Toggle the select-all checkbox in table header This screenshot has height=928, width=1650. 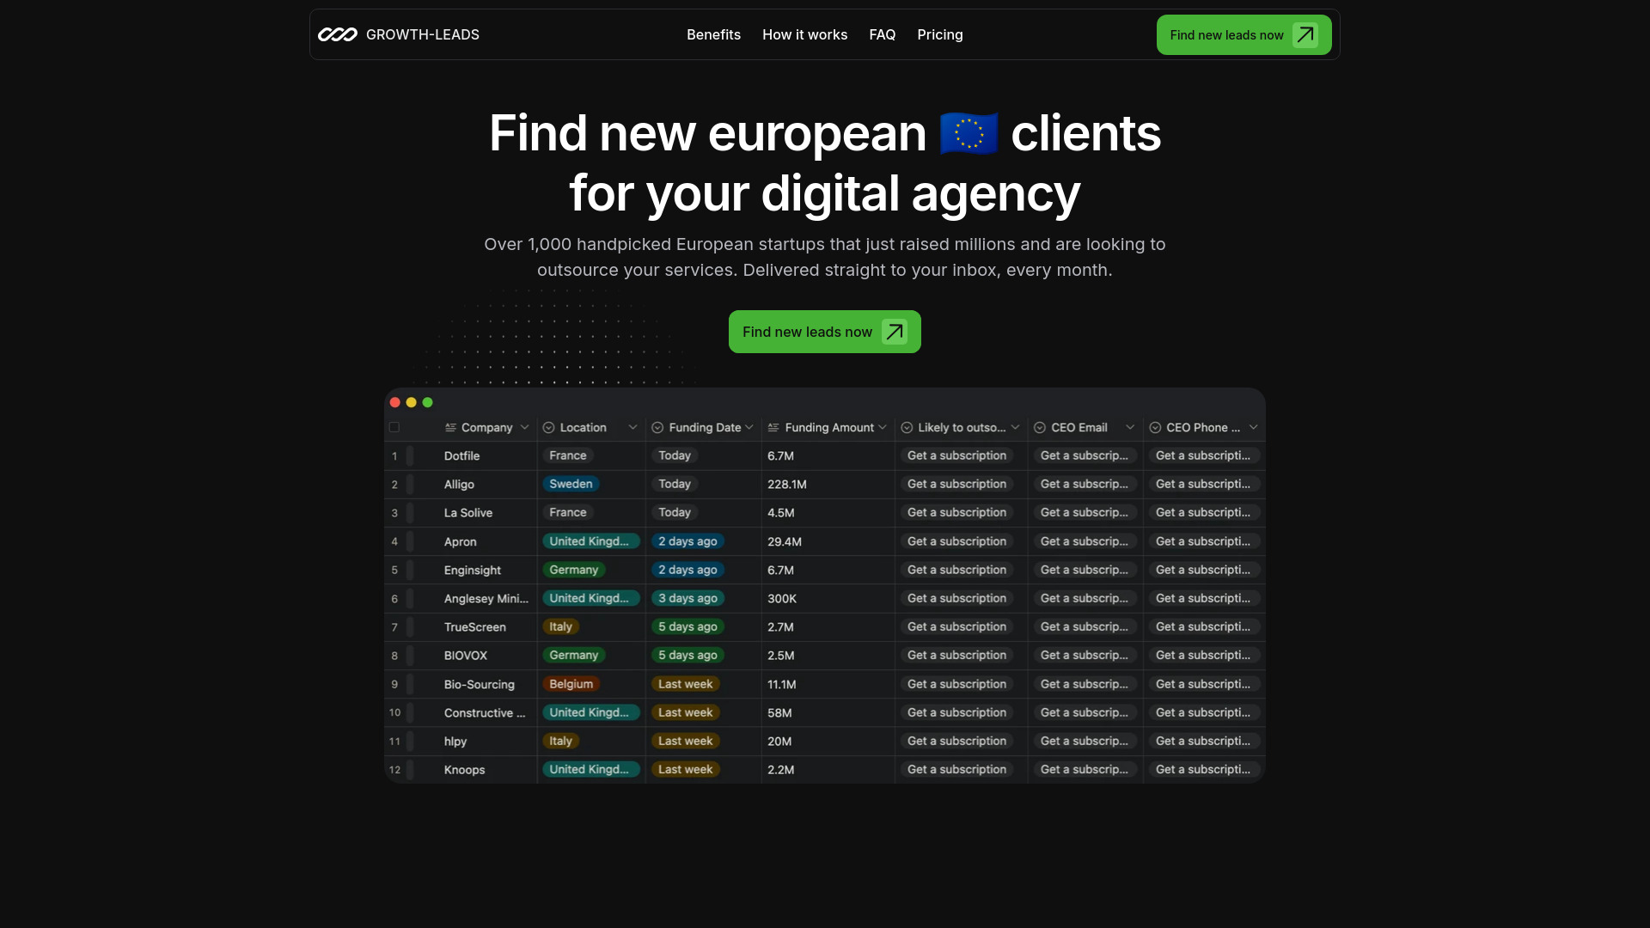[x=394, y=427]
